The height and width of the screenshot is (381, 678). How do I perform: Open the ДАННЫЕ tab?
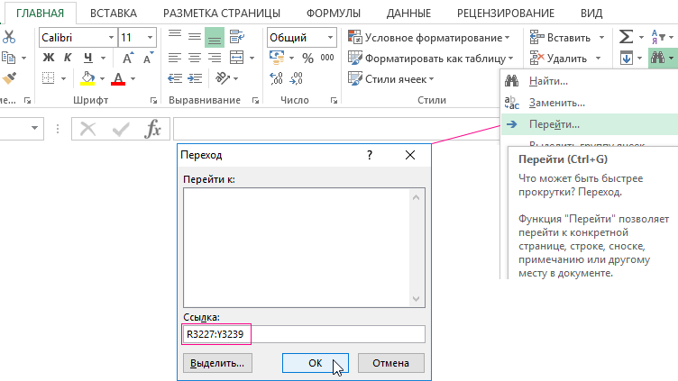(x=408, y=14)
